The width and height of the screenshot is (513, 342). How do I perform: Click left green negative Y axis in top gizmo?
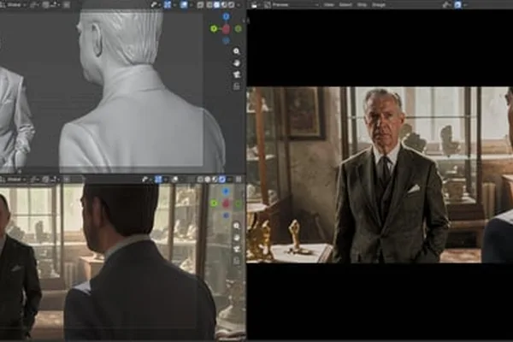(x=214, y=29)
